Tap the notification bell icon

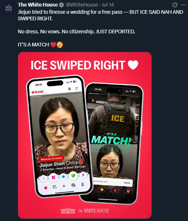click(x=69, y=89)
